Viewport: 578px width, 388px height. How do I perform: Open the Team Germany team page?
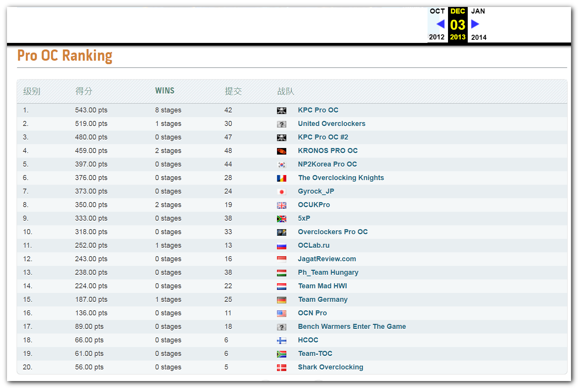(323, 300)
